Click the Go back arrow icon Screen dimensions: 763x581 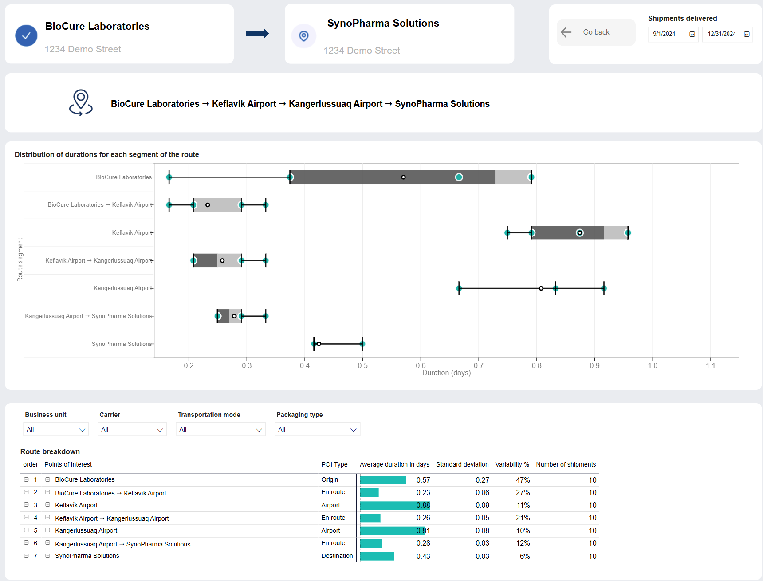coord(566,32)
